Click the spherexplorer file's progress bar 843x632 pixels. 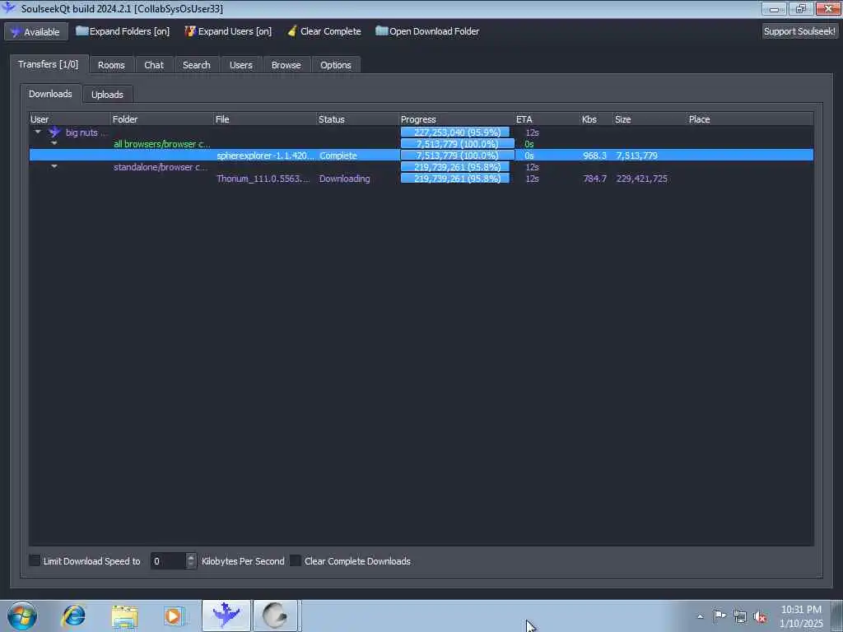click(x=458, y=156)
